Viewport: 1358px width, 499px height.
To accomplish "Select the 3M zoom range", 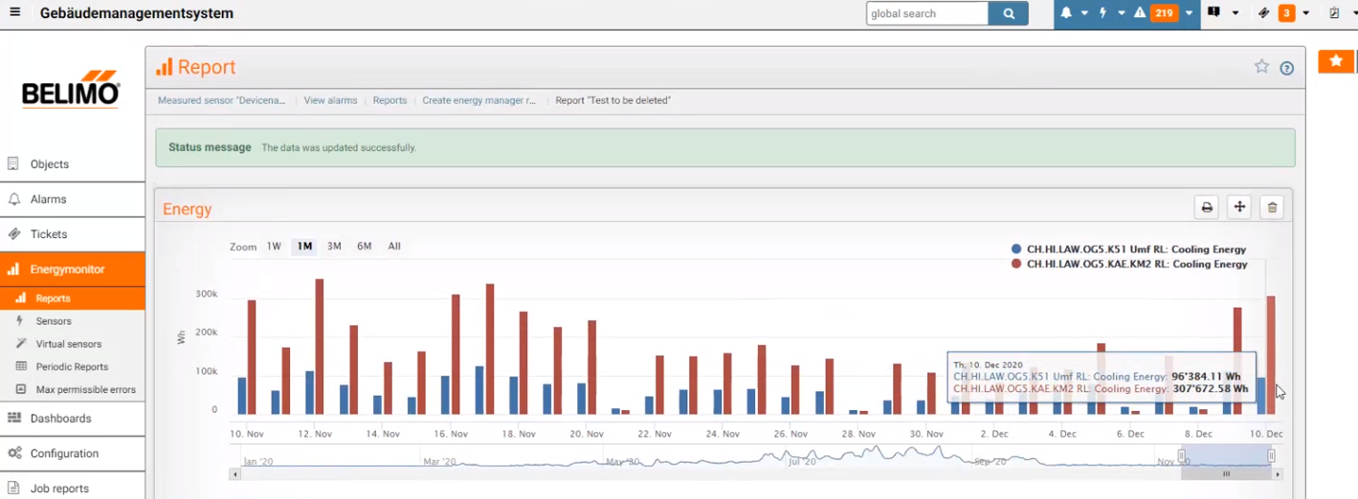I will [334, 247].
